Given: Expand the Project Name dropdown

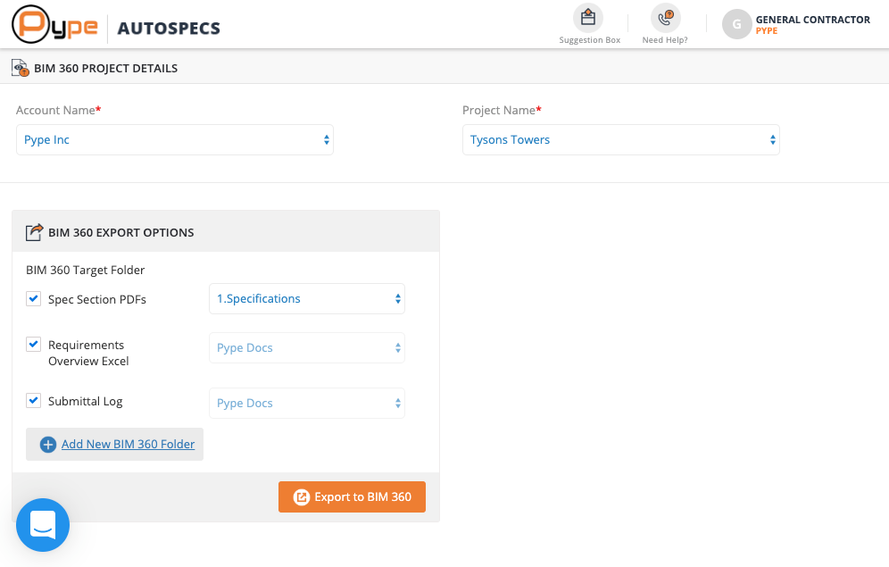Looking at the screenshot, I should tap(621, 140).
